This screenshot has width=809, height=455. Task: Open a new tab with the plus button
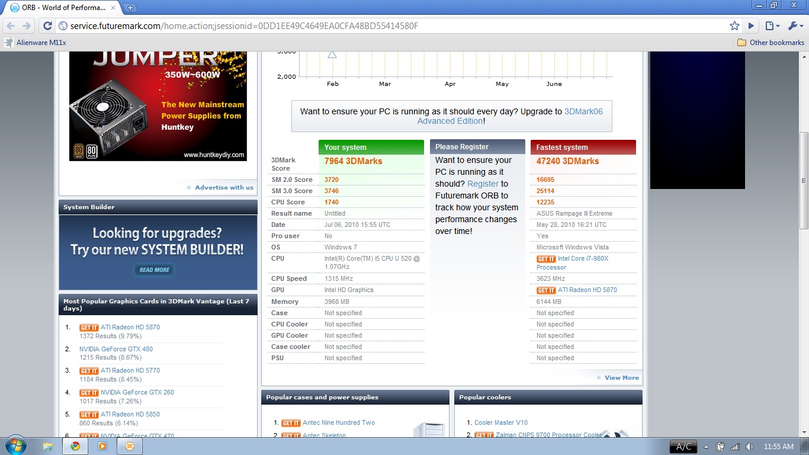(130, 8)
